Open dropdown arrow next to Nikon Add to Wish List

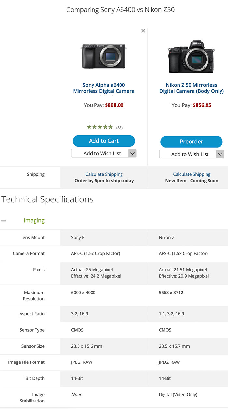pyautogui.click(x=221, y=154)
